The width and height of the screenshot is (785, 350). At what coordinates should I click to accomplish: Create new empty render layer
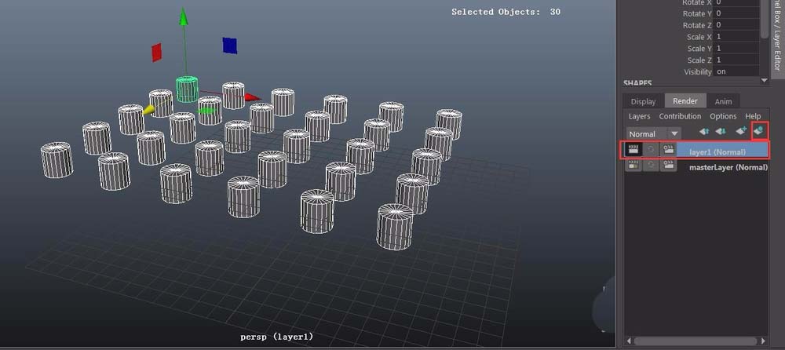point(742,131)
